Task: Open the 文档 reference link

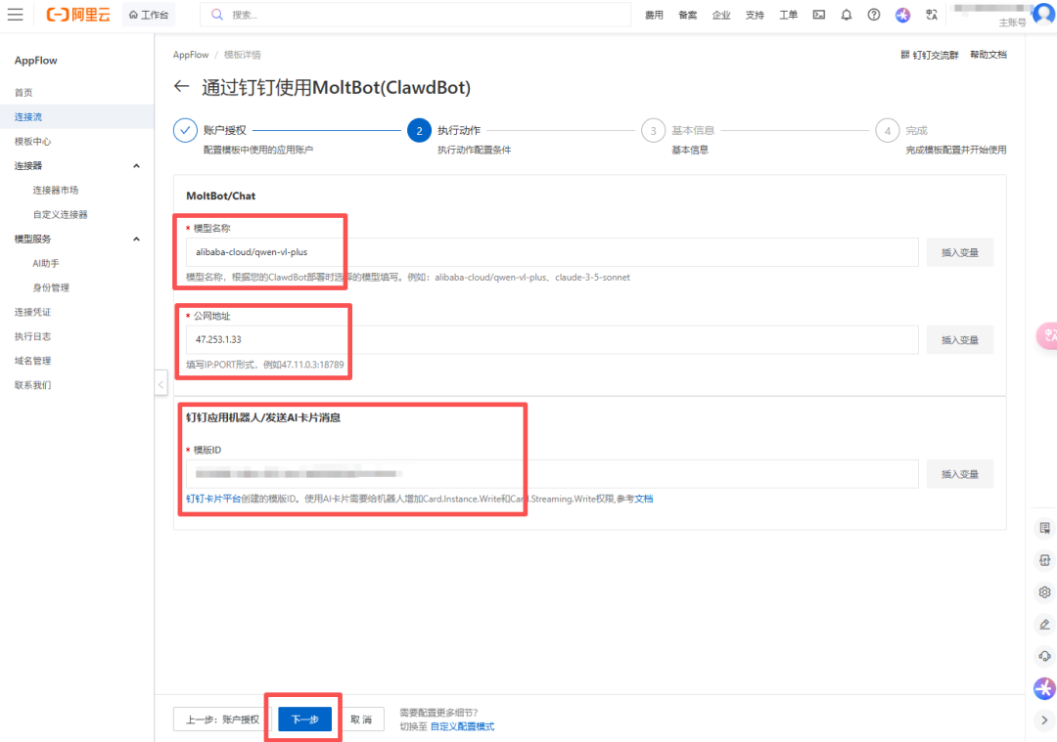Action: [x=644, y=499]
